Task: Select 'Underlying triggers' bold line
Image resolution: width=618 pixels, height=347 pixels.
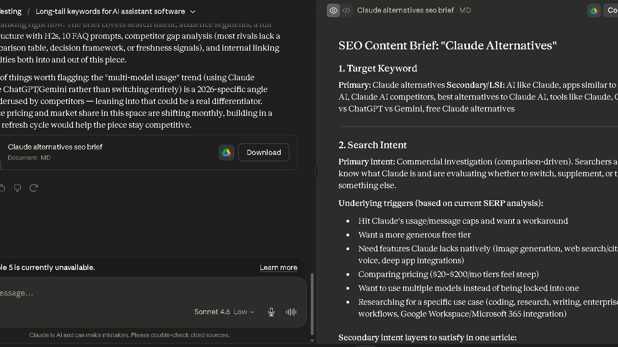Action: tap(441, 203)
